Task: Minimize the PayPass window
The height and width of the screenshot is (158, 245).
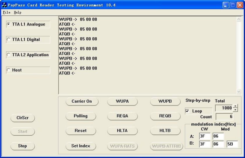Action: click(x=226, y=5)
